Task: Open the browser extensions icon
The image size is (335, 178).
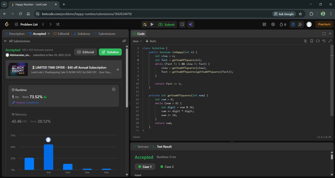Action: click(312, 14)
